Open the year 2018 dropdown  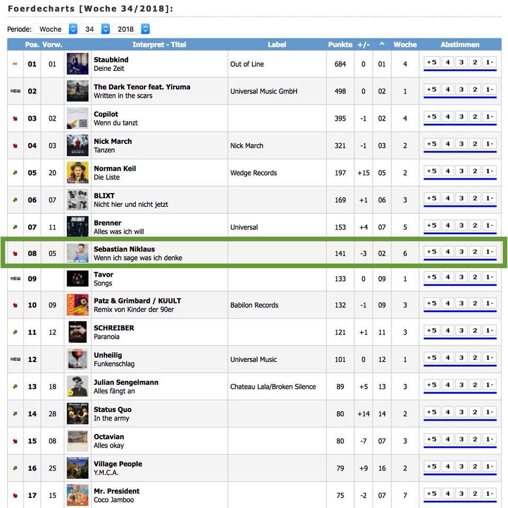pos(131,29)
